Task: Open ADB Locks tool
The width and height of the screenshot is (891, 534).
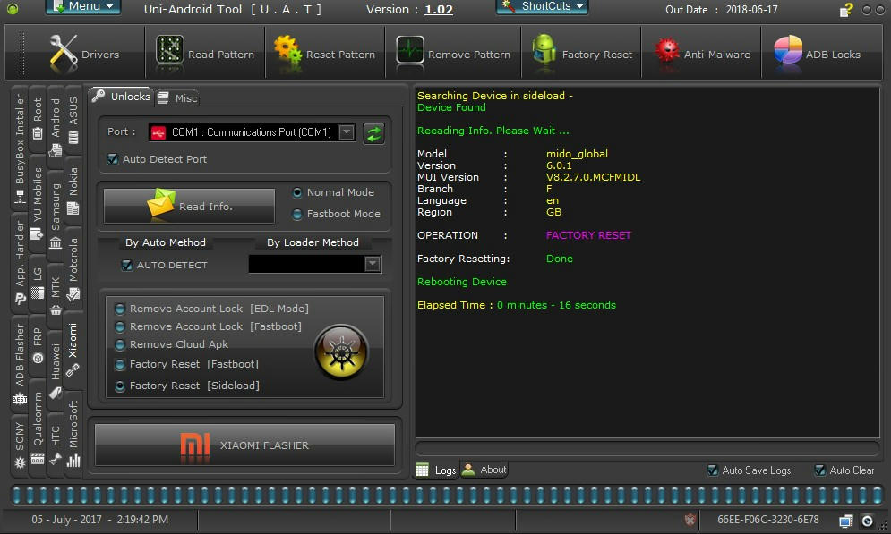Action: coord(818,54)
